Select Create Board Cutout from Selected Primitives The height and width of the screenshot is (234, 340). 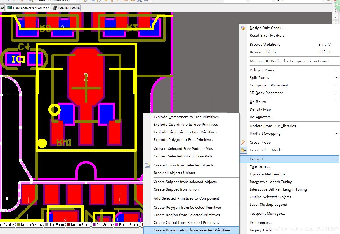coord(191,230)
